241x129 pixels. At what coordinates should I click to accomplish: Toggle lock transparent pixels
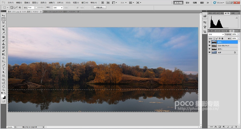[214, 38]
